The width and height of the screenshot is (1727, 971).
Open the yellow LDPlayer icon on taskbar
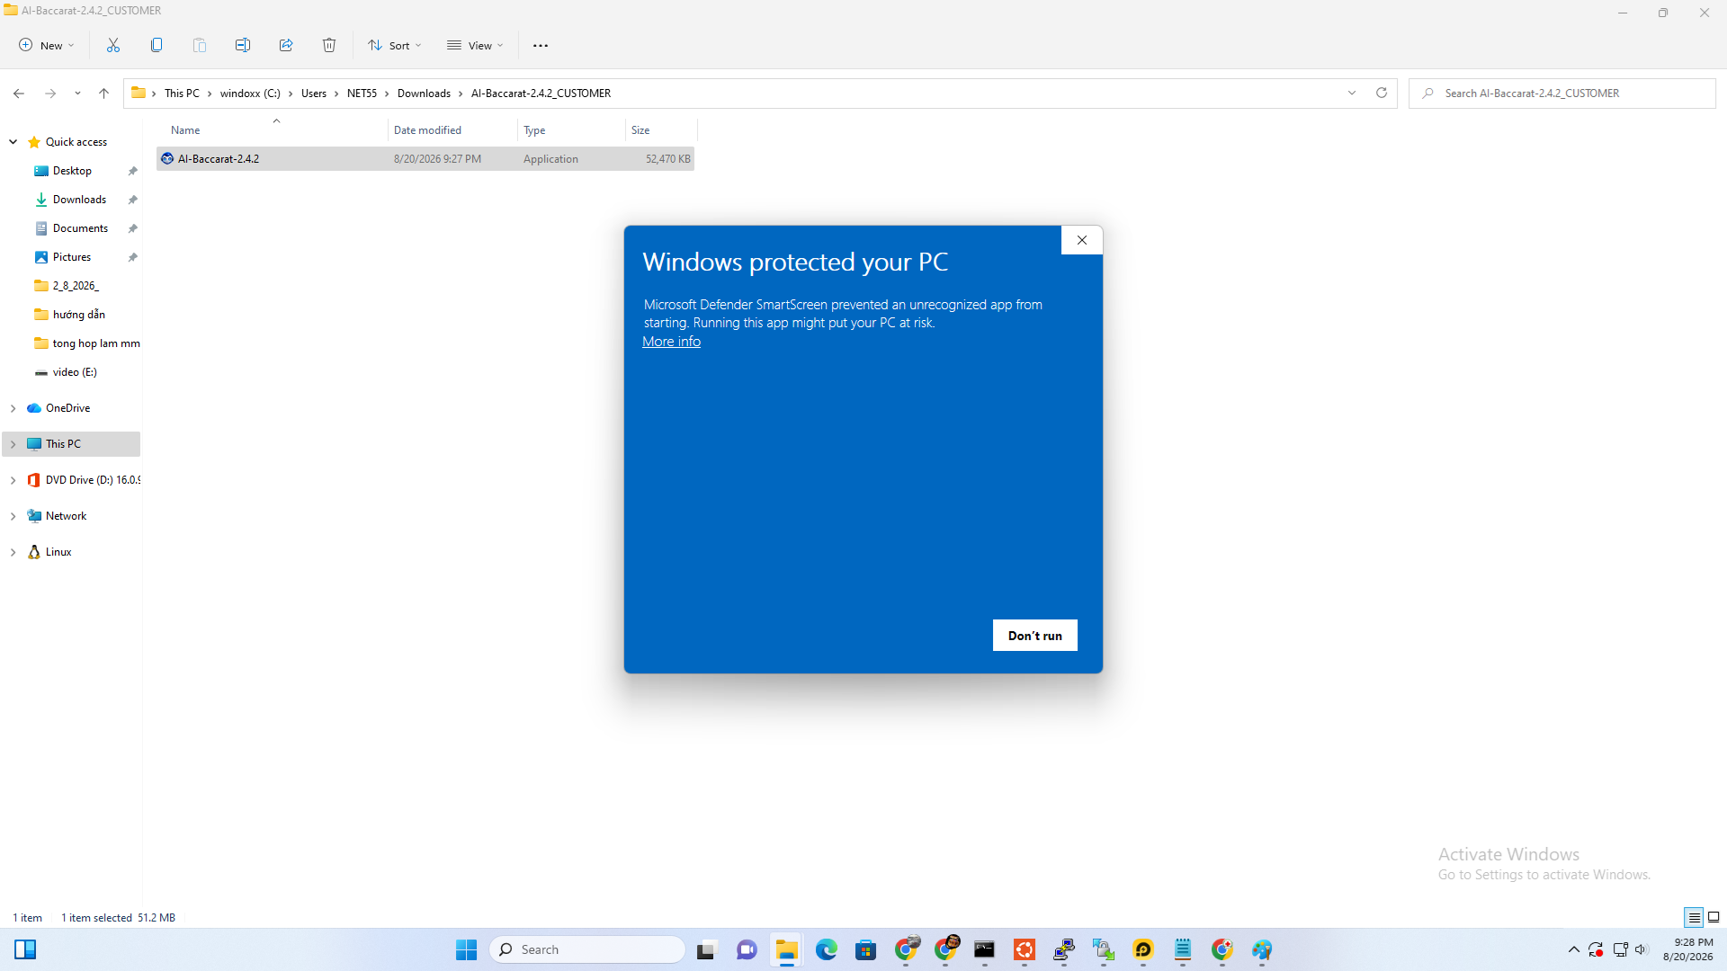point(1143,949)
